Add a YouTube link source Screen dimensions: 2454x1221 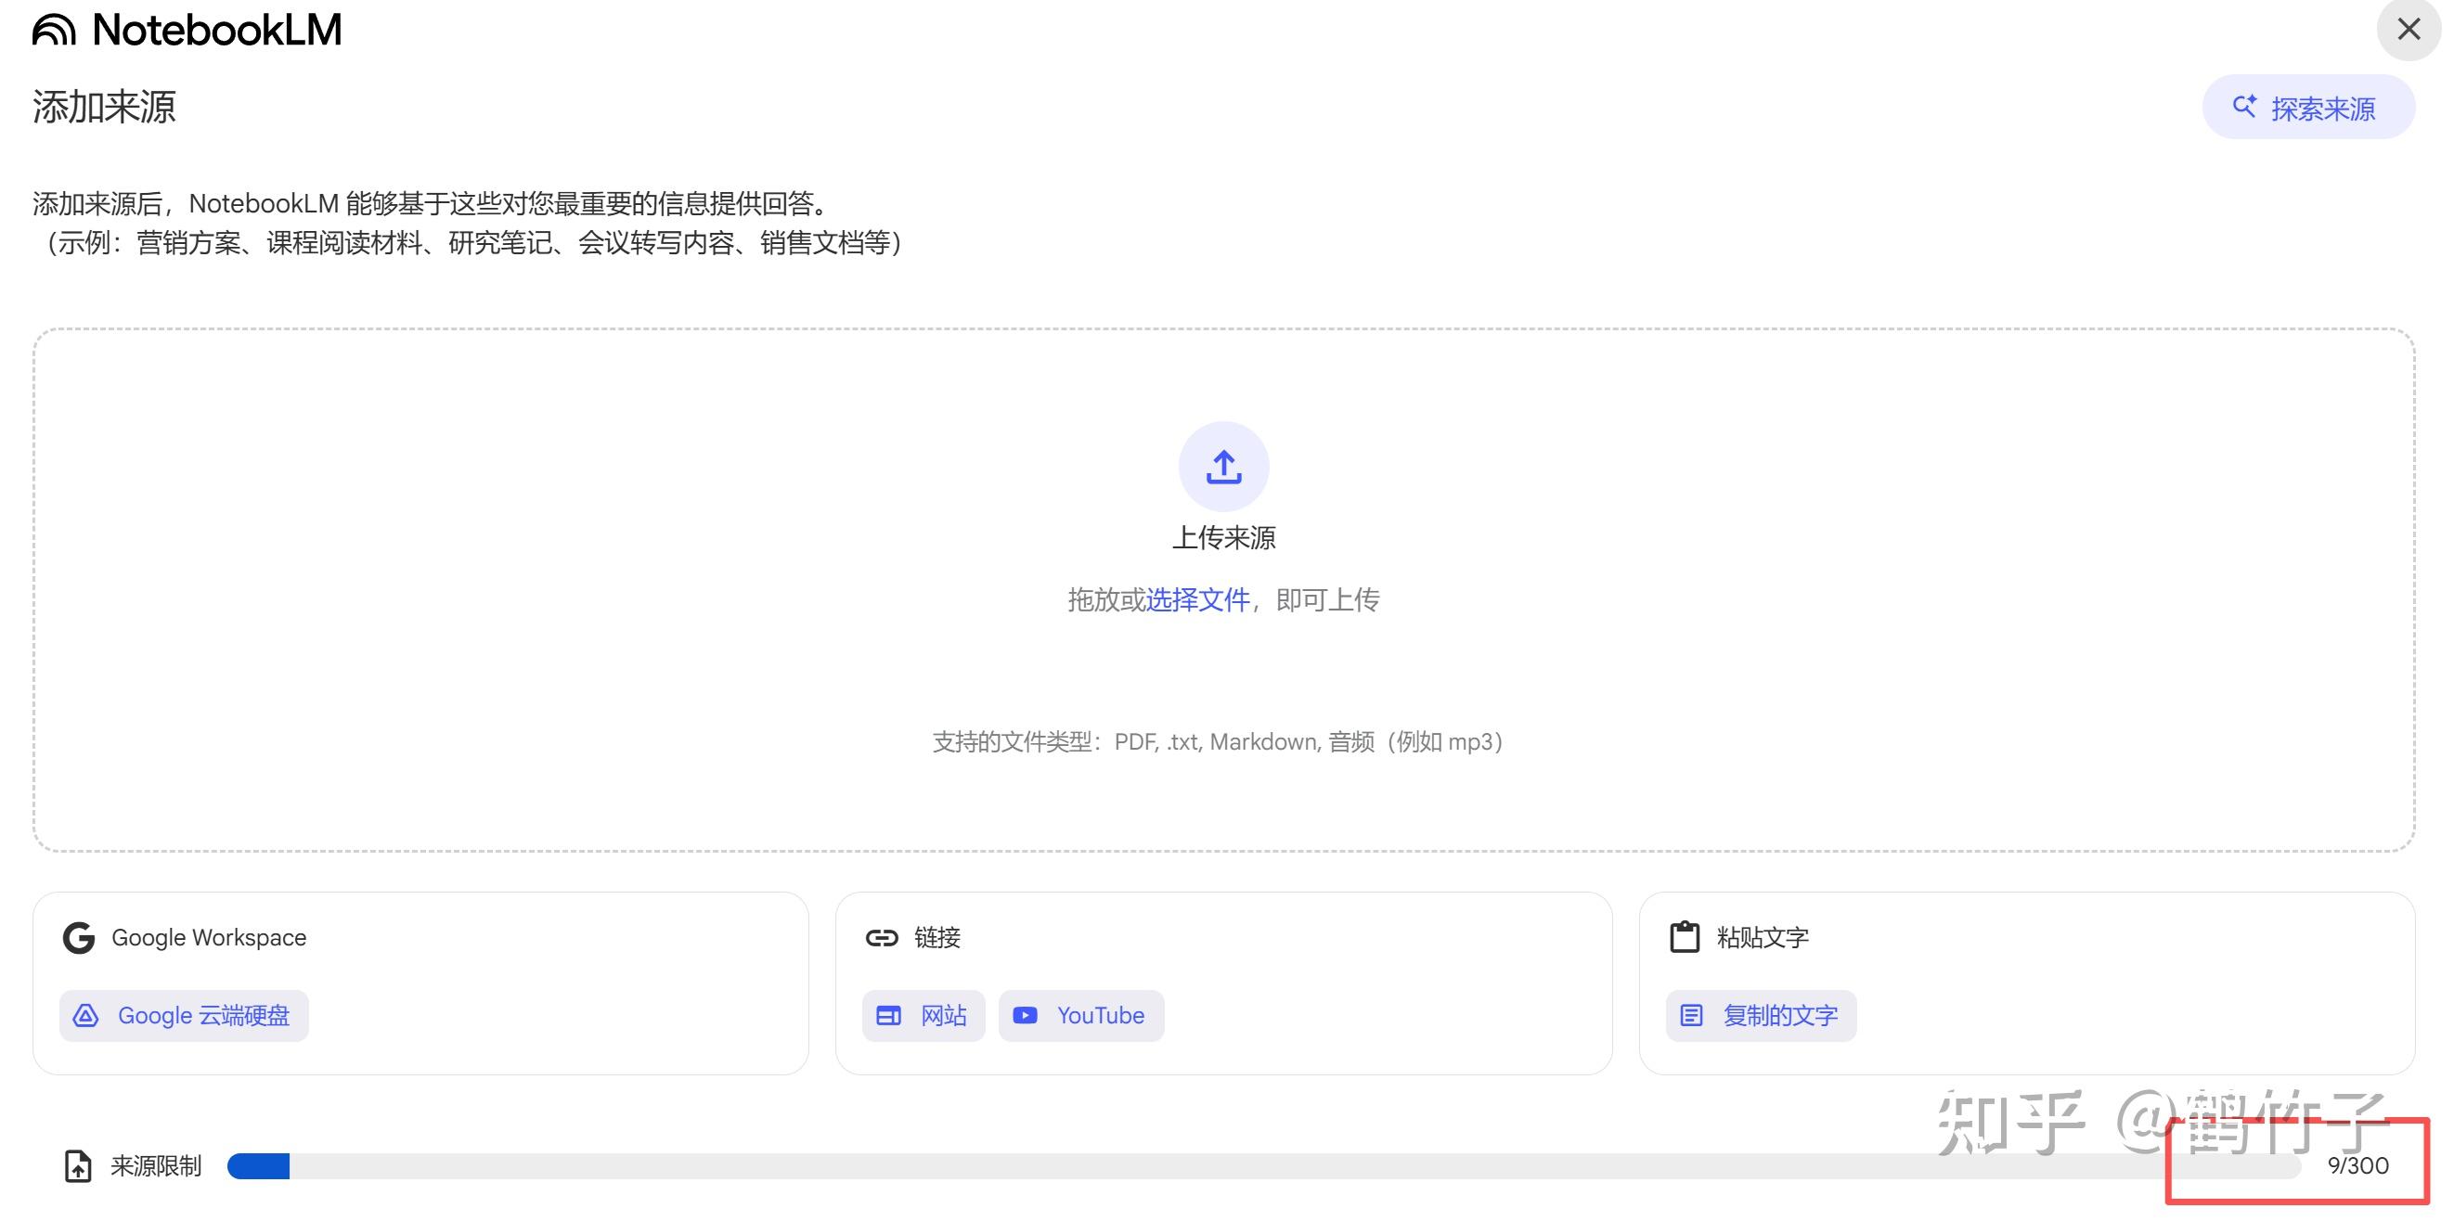(1081, 1015)
